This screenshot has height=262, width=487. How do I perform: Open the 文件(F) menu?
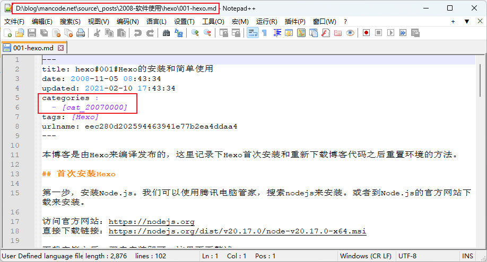click(14, 22)
